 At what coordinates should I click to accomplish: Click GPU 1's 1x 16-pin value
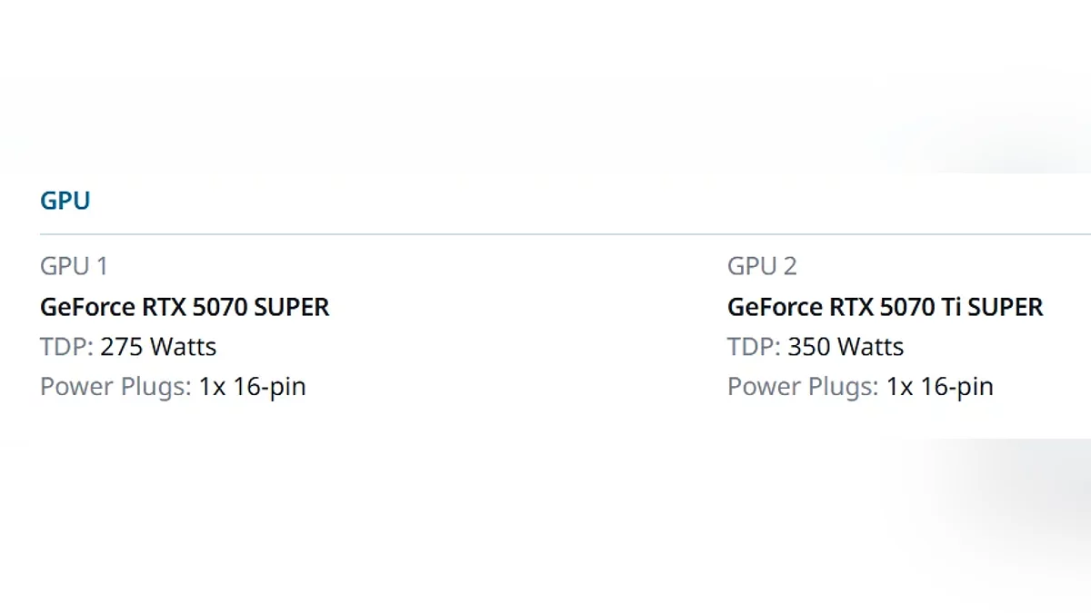tap(253, 387)
